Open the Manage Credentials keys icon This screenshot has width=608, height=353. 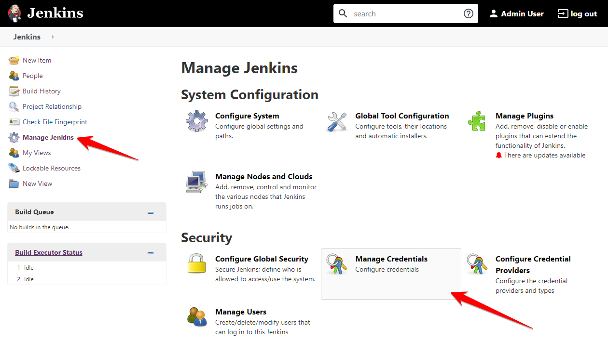337,264
